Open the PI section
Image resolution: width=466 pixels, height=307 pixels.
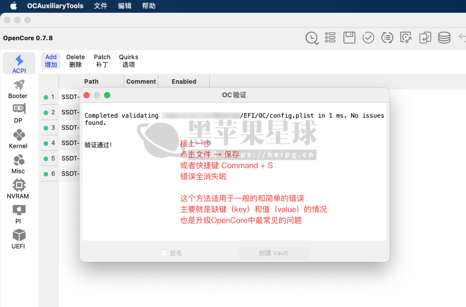pos(18,214)
